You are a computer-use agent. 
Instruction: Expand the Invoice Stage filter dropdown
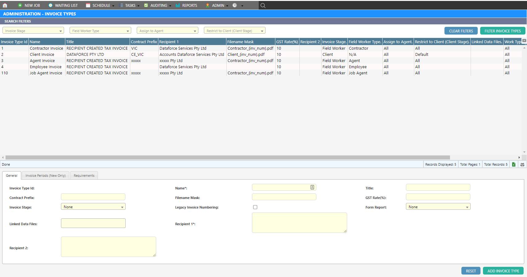(61, 31)
